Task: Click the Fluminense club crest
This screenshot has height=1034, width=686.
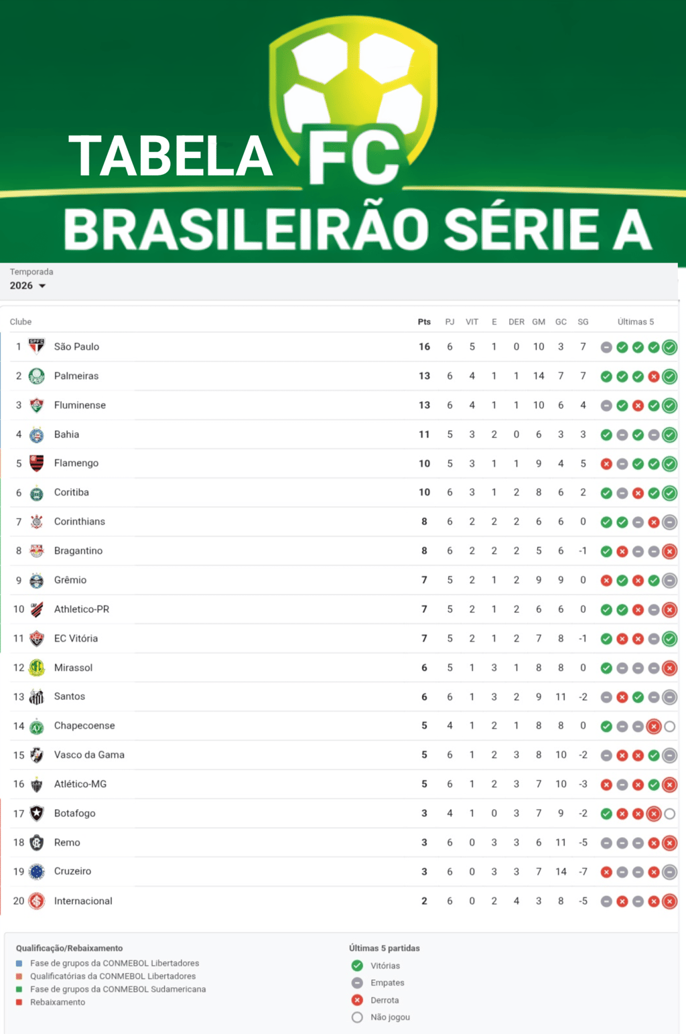Action: (x=37, y=405)
